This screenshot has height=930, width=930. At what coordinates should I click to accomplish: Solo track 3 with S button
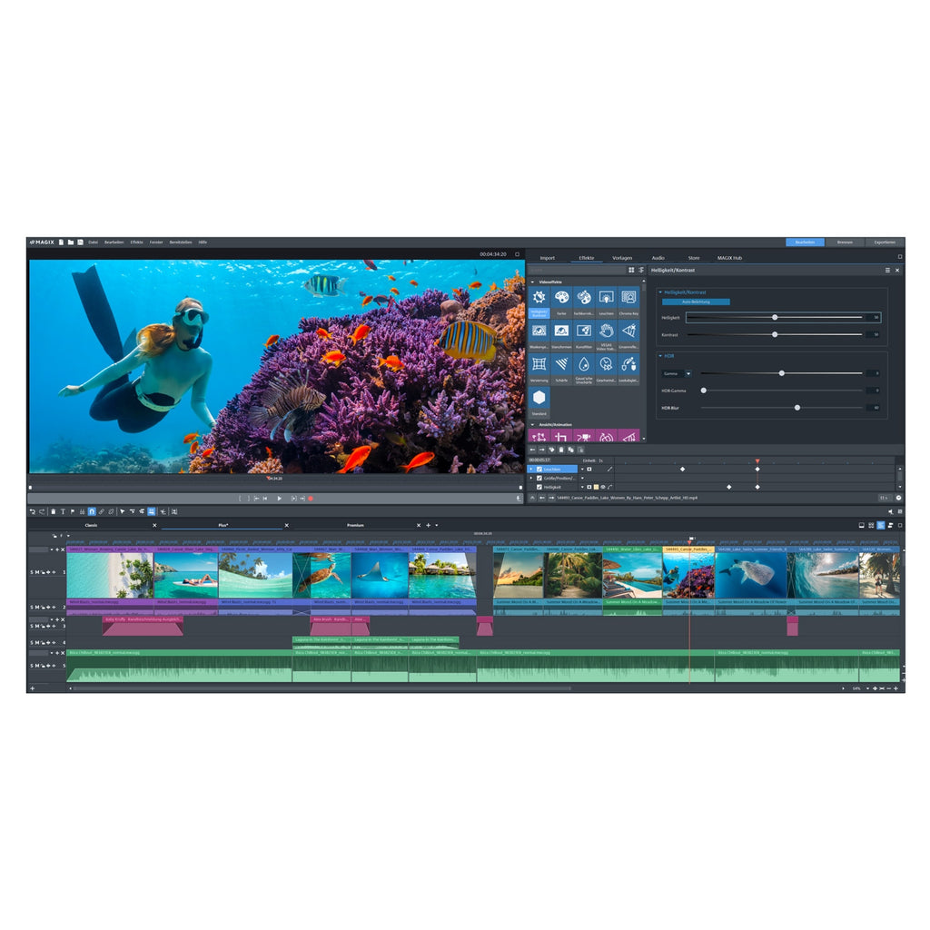pyautogui.click(x=32, y=627)
